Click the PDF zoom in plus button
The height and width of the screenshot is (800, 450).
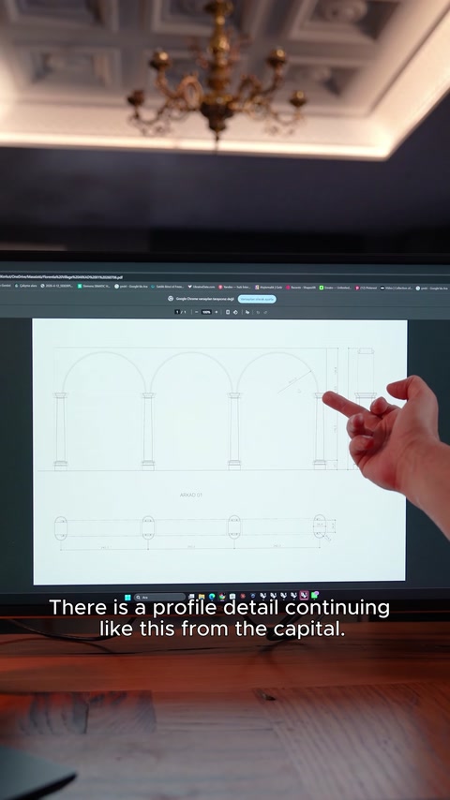coord(216,312)
